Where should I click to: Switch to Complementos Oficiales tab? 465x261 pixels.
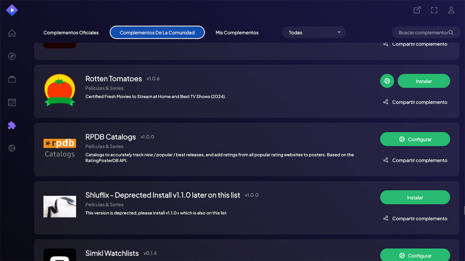coord(71,33)
